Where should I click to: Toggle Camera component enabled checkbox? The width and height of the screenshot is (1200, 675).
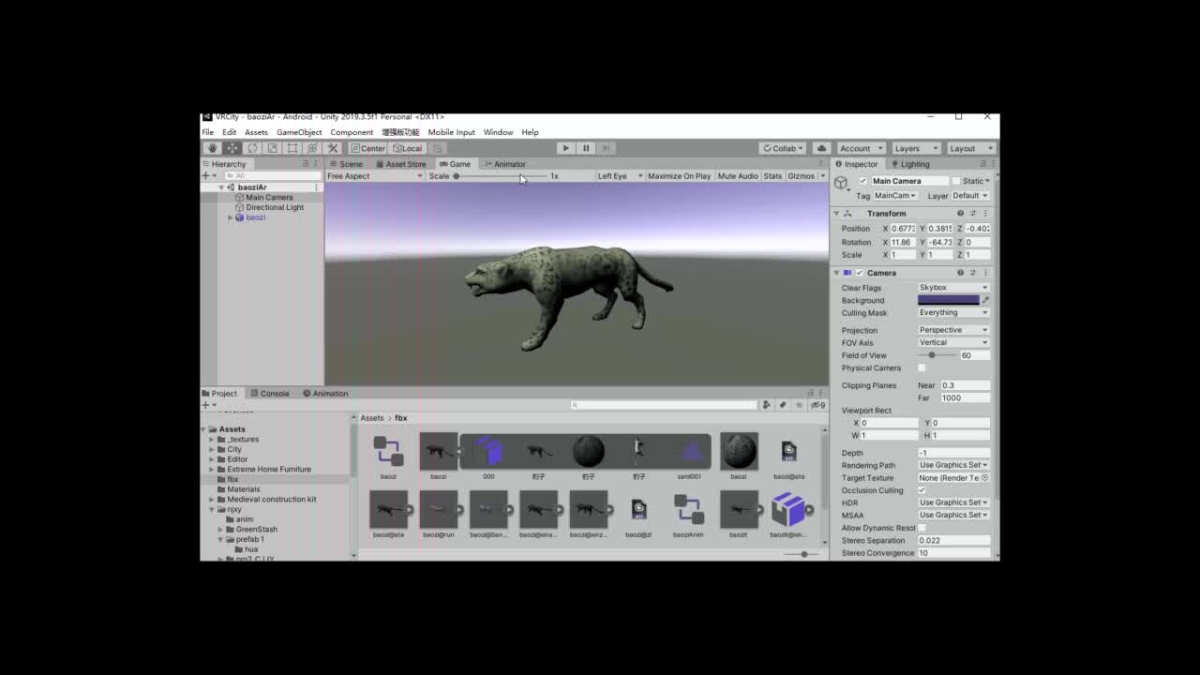859,273
